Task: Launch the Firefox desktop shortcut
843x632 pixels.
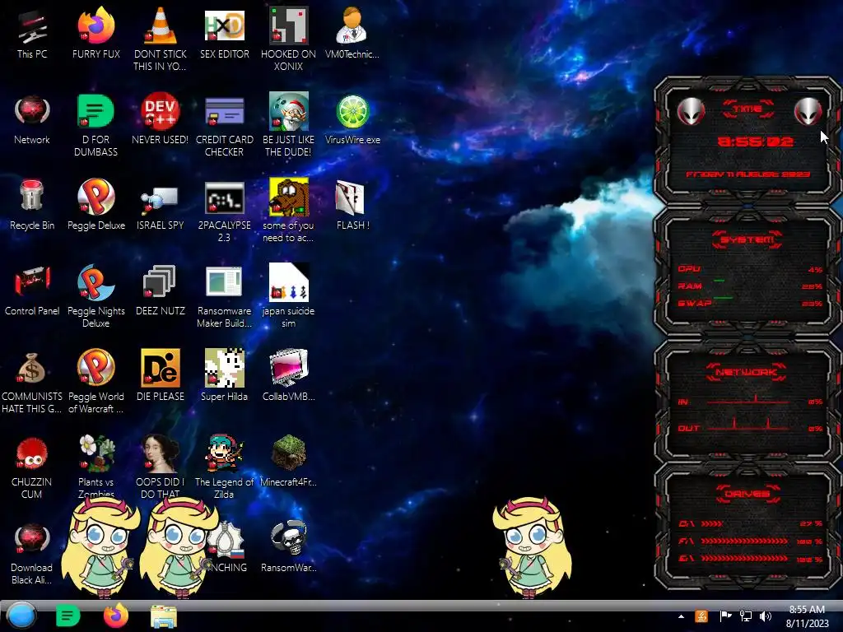Action: 96,32
